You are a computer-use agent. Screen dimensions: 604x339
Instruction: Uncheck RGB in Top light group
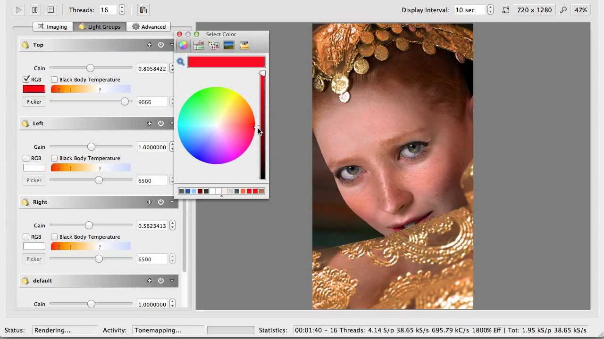click(26, 80)
